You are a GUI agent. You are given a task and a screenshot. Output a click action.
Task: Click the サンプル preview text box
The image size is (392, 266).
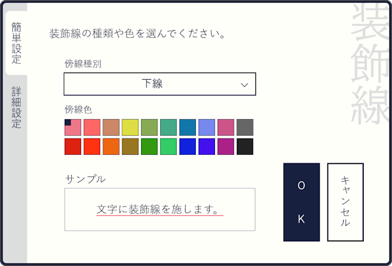point(159,209)
